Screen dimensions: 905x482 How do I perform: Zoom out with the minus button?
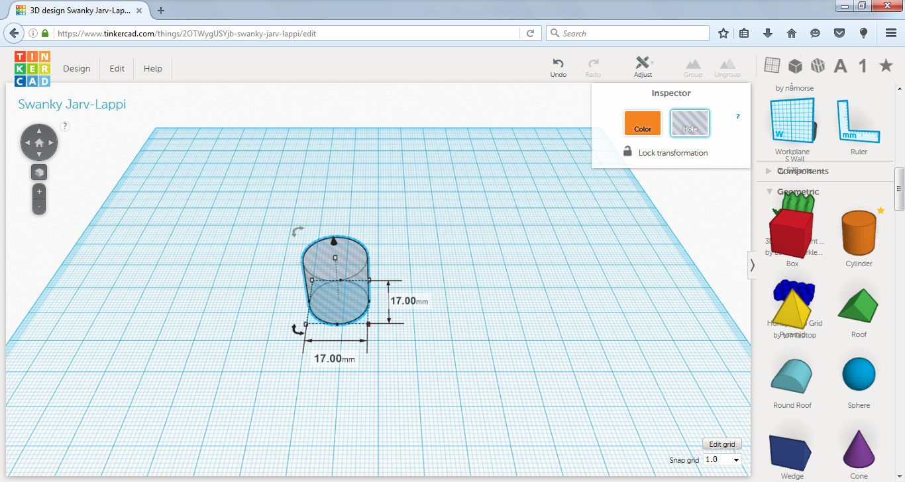[39, 207]
